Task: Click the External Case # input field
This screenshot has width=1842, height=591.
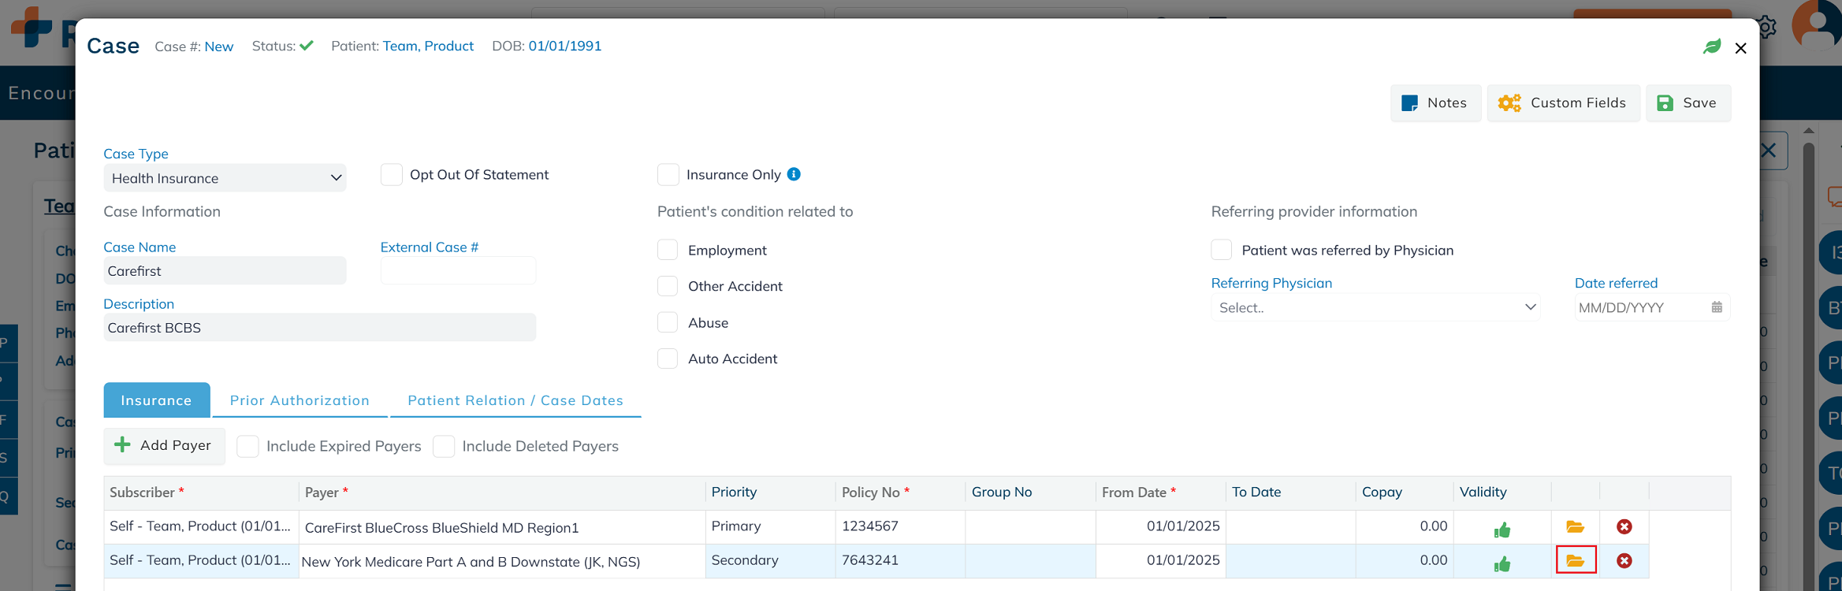Action: click(x=457, y=271)
